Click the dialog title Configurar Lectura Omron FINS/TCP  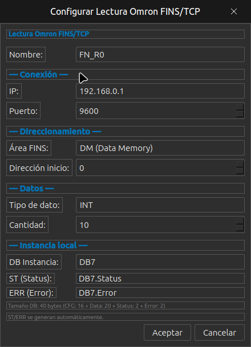[x=125, y=11]
